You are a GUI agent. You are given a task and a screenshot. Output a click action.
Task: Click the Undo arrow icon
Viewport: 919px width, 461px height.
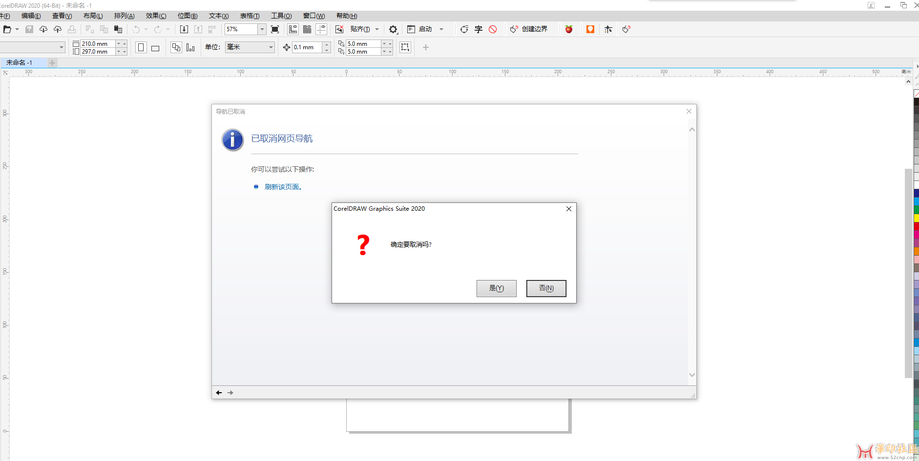(x=136, y=29)
